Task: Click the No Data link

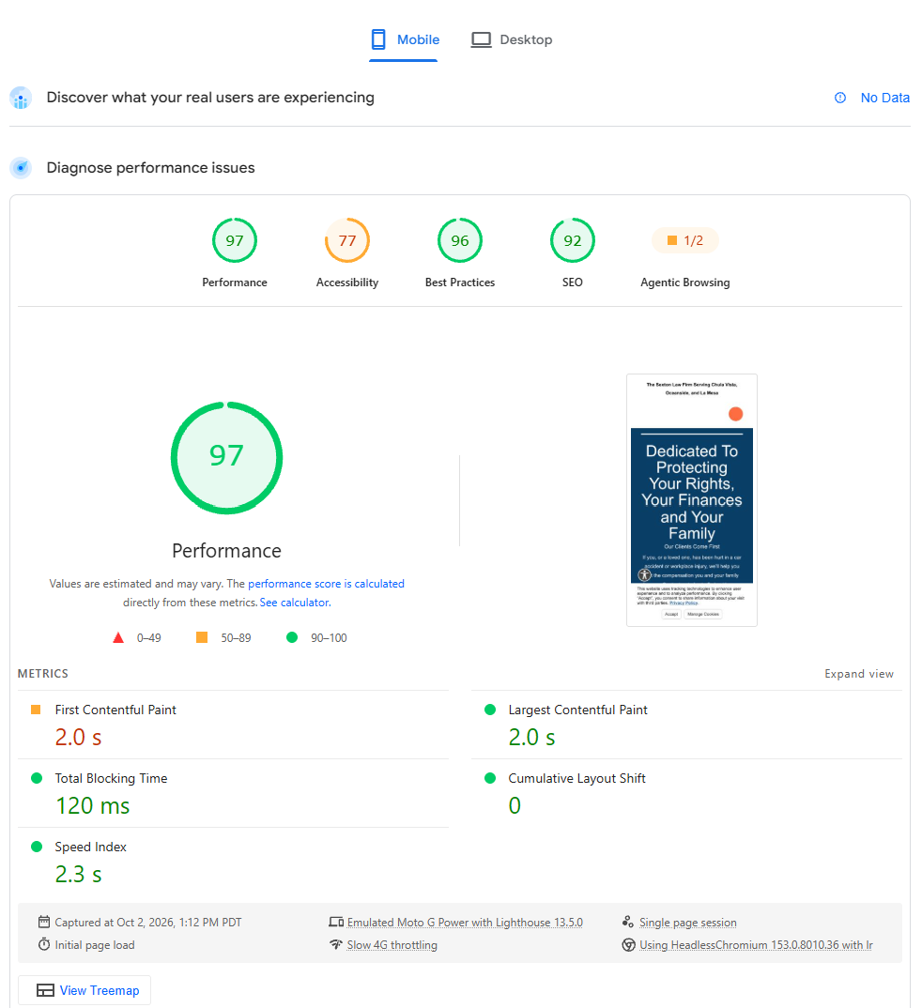Action: coord(884,98)
